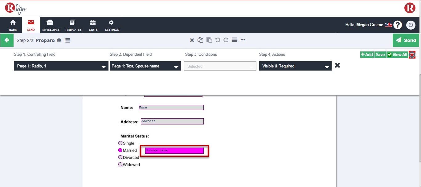Image resolution: width=421 pixels, height=187 pixels.
Task: Click the list view icon in the toolbar
Action: click(235, 40)
